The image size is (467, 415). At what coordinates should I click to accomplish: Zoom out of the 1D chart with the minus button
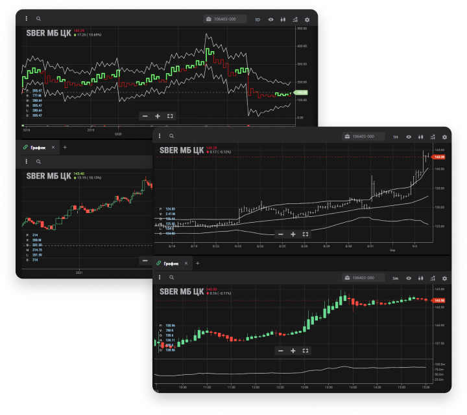(x=145, y=116)
